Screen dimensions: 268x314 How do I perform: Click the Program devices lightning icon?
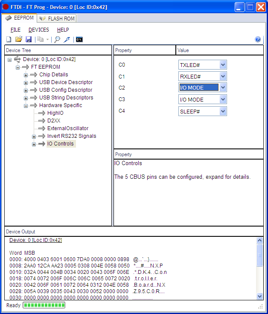[x=67, y=39]
